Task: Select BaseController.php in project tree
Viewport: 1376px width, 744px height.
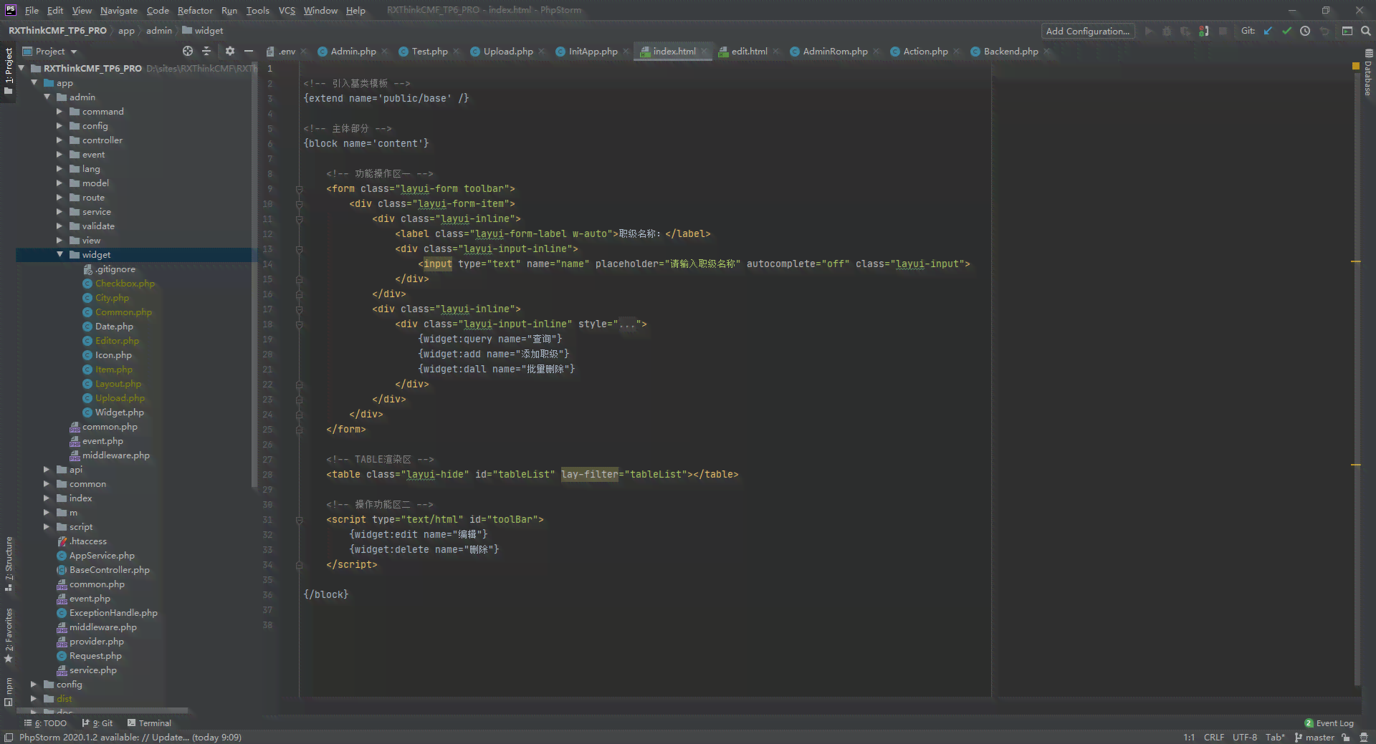Action: click(109, 570)
